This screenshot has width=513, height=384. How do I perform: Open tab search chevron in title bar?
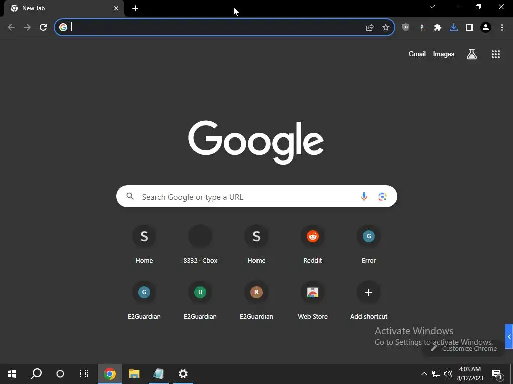pos(432,7)
